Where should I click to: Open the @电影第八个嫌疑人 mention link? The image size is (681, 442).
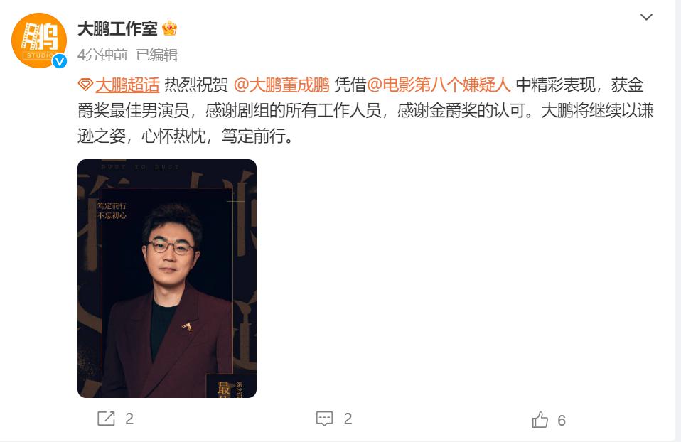point(439,85)
